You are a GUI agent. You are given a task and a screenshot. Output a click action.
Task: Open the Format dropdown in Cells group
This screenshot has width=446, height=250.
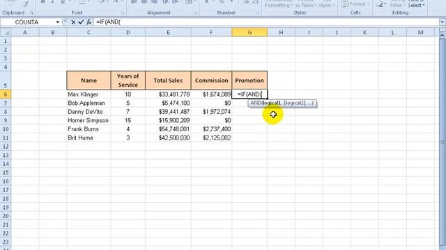pyautogui.click(x=355, y=4)
